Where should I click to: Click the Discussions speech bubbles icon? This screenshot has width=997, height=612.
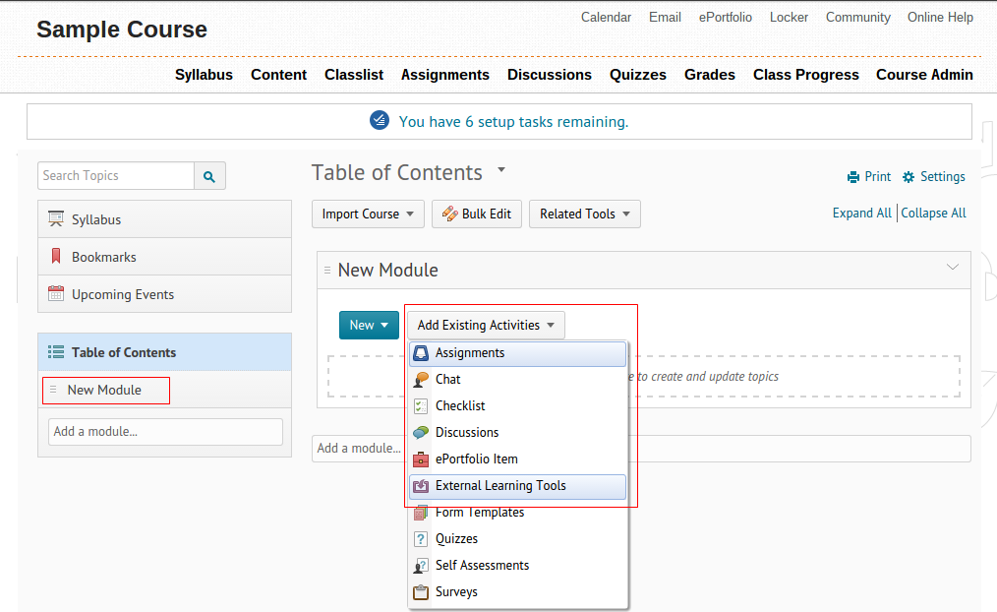(x=421, y=433)
